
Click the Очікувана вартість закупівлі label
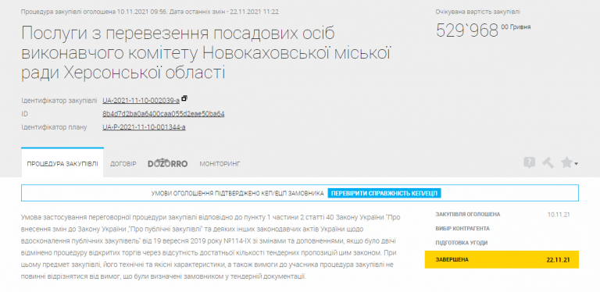pos(477,12)
